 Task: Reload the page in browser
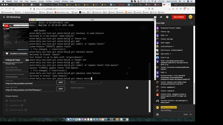(x=10, y=9)
